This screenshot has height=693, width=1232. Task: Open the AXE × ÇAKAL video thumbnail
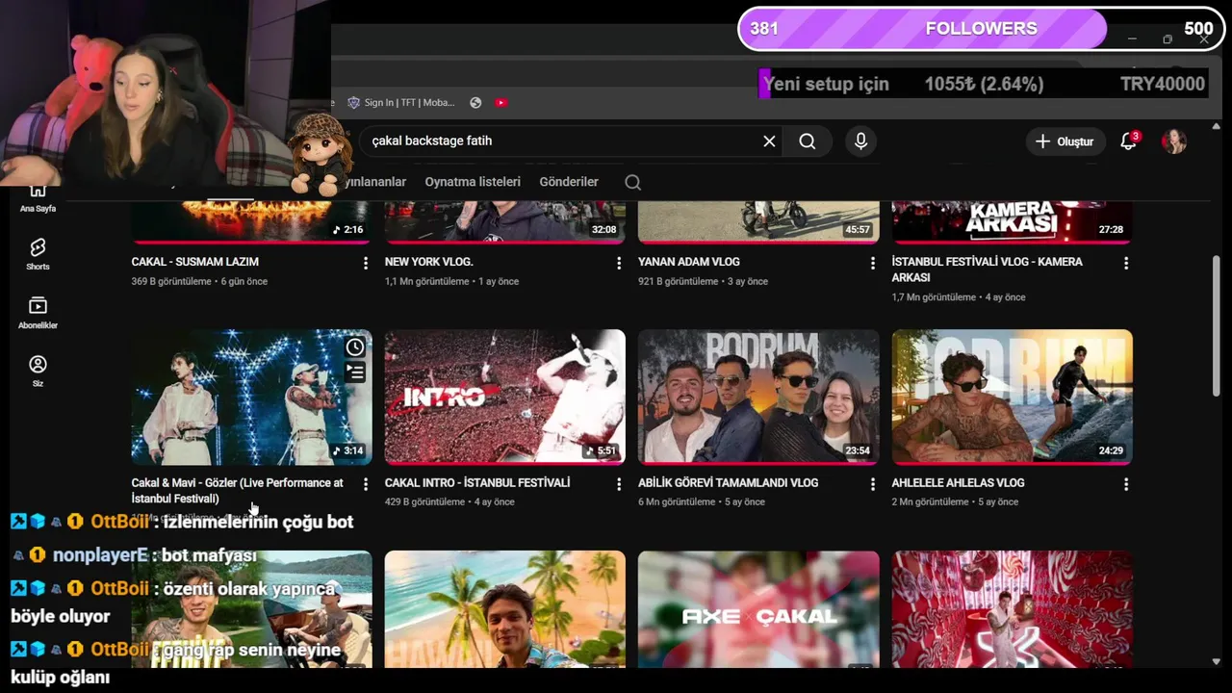click(x=758, y=610)
